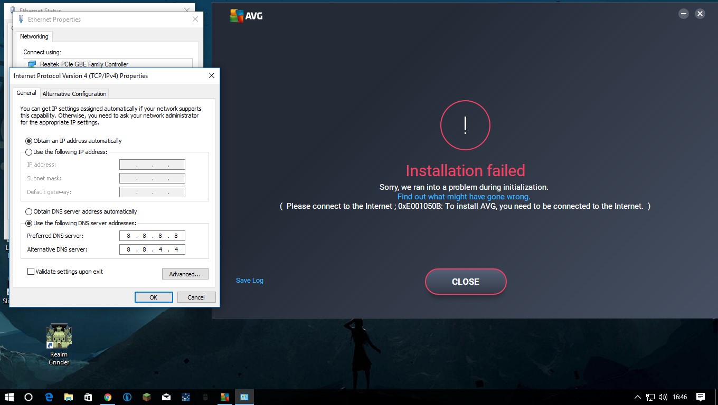Select the Networking tab in Ethernet Properties
Screen dimensions: 718x405
pyautogui.click(x=34, y=36)
